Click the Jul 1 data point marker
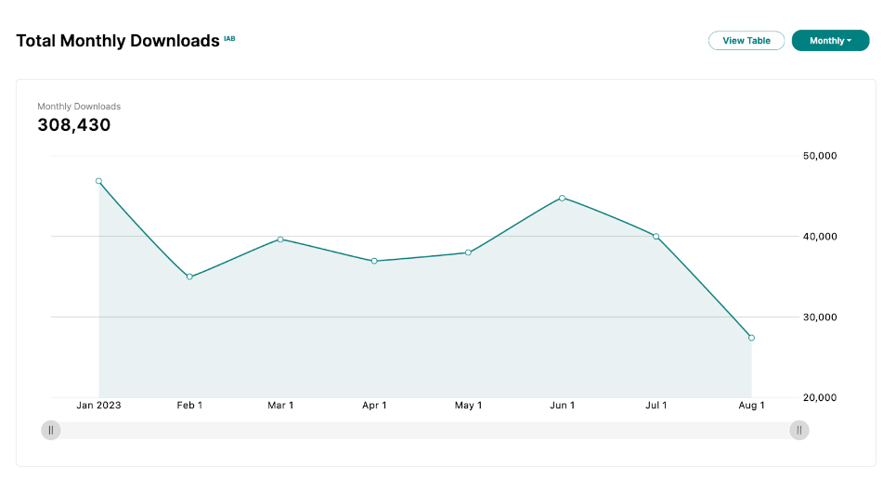Screen dimensions: 896x491 point(656,237)
